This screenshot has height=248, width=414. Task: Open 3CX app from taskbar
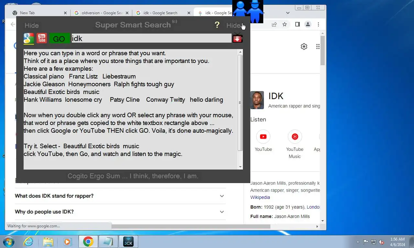click(128, 242)
